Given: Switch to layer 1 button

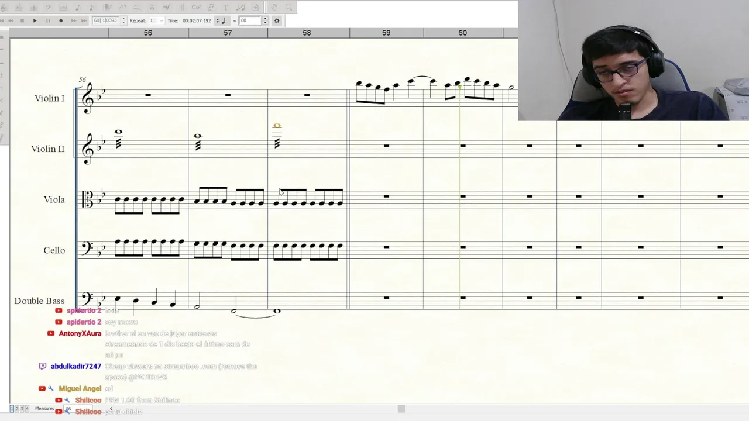Looking at the screenshot, I should click(x=12, y=409).
